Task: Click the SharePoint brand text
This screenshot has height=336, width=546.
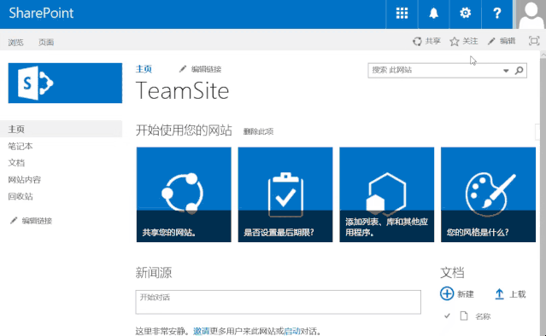Action: [x=41, y=13]
